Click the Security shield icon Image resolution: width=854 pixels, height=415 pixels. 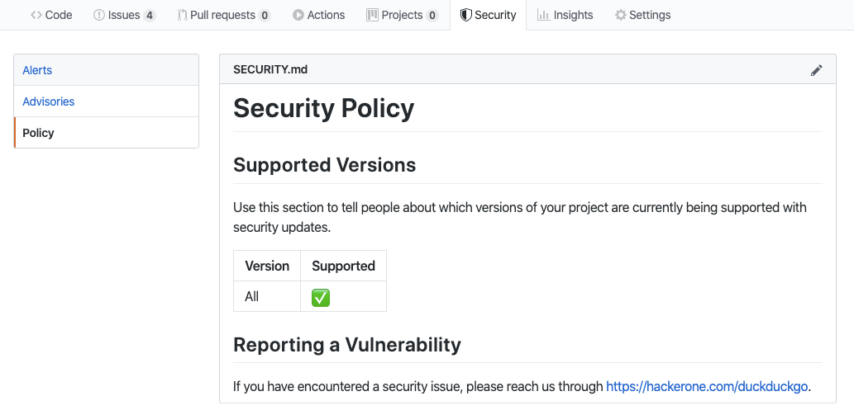tap(466, 15)
